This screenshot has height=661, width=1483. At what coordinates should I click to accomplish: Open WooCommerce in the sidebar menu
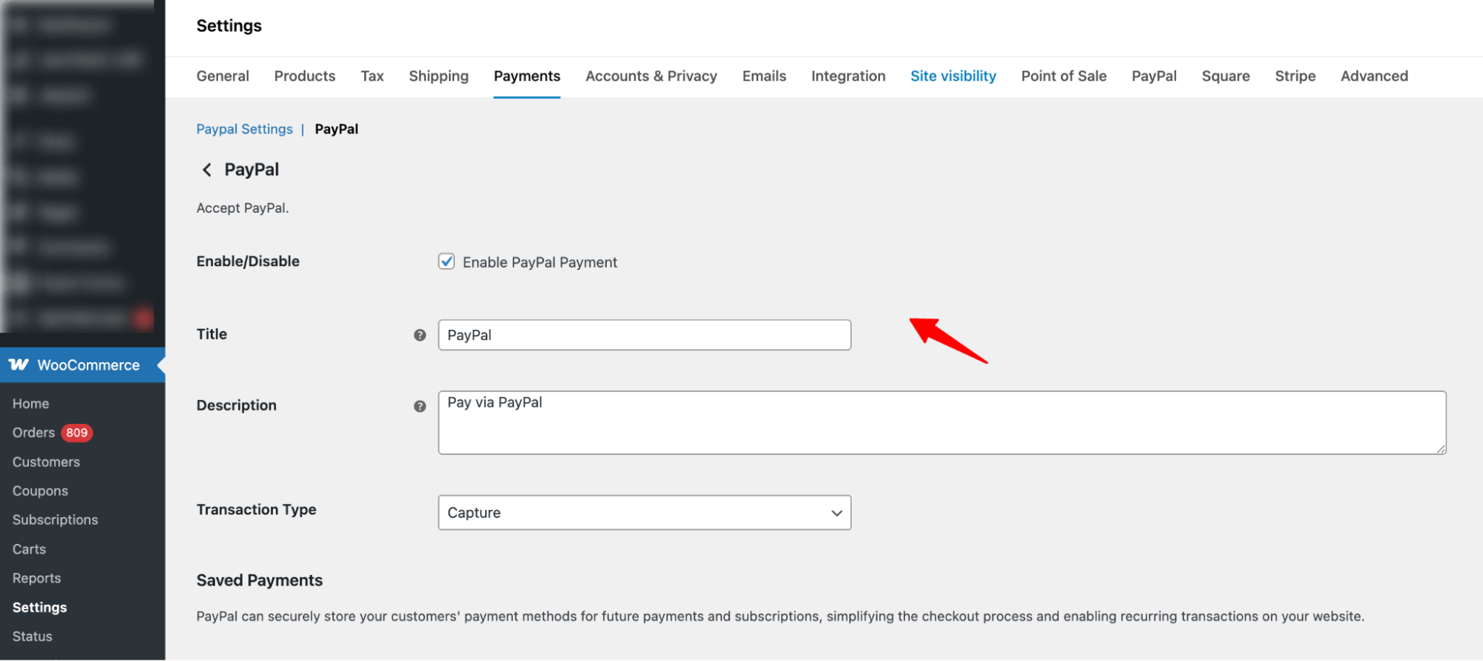pyautogui.click(x=82, y=365)
